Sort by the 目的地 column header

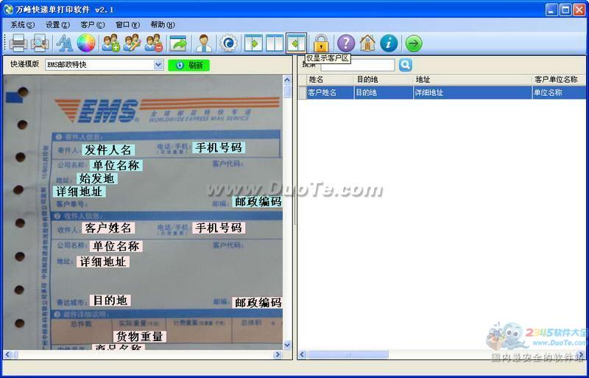[384, 80]
